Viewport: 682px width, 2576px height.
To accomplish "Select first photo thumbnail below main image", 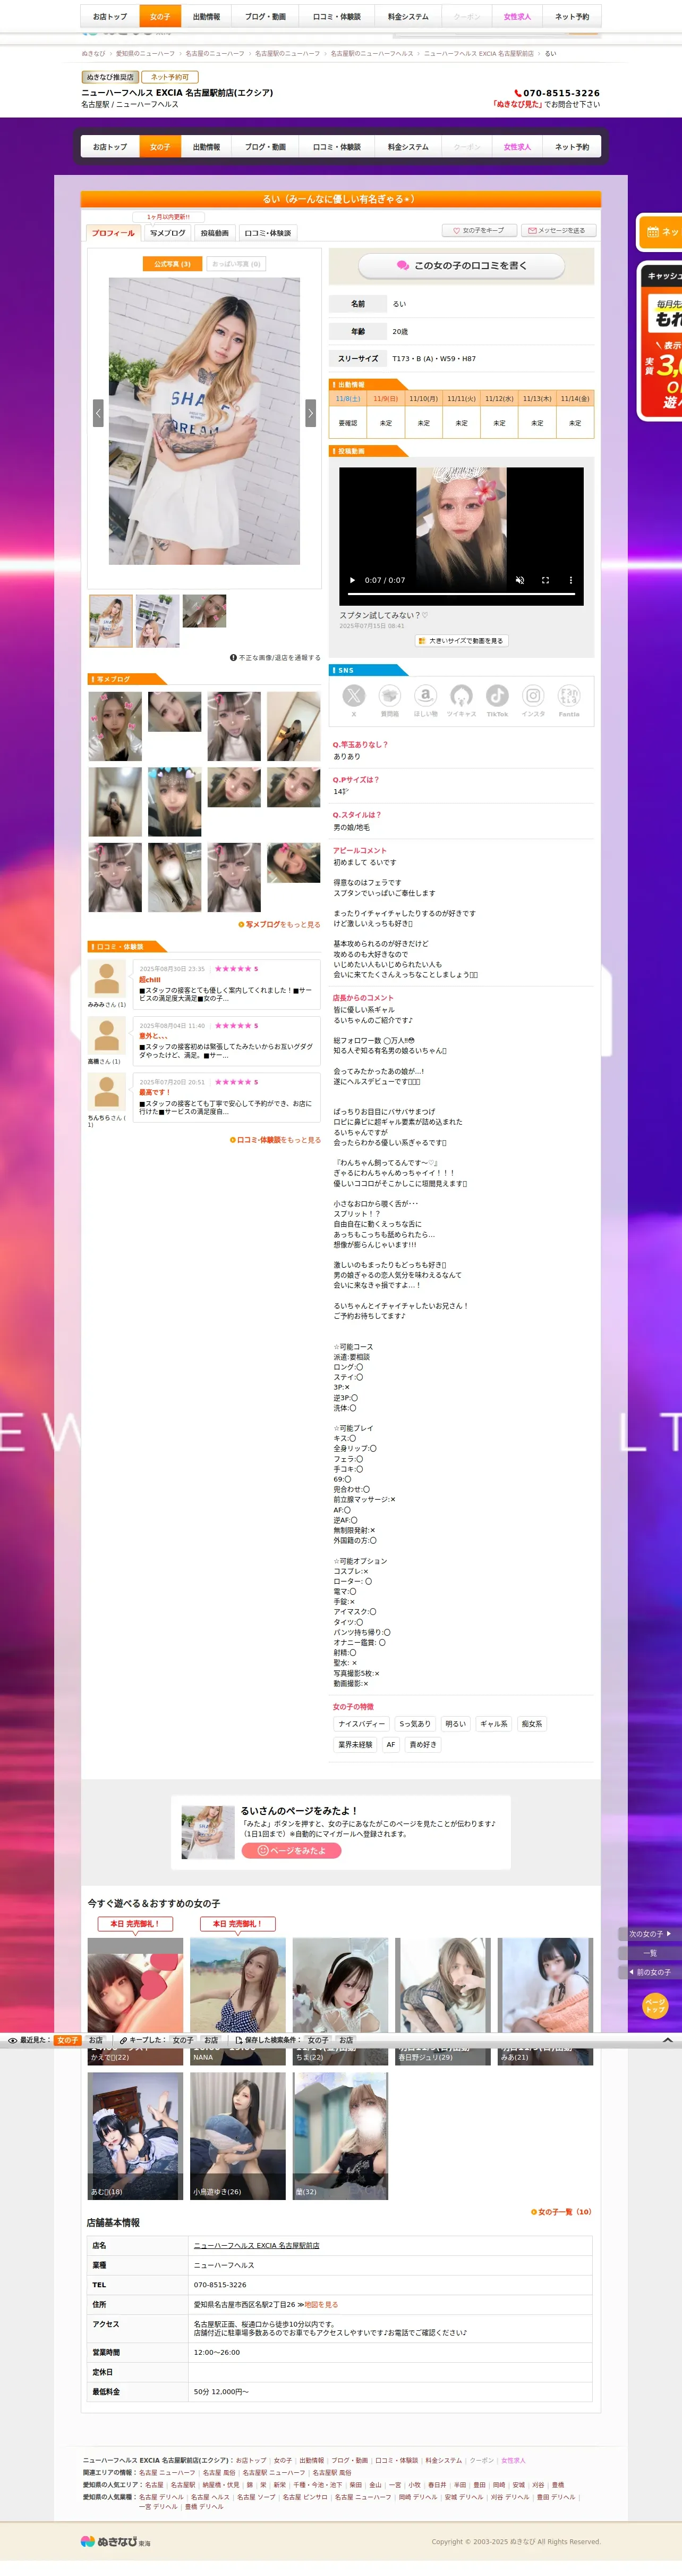I will (x=111, y=621).
